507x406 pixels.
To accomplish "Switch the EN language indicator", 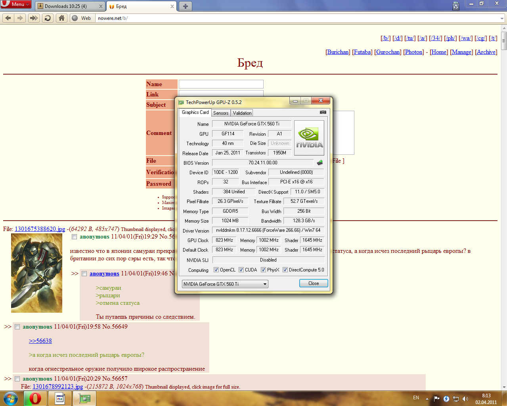I will [416, 398].
